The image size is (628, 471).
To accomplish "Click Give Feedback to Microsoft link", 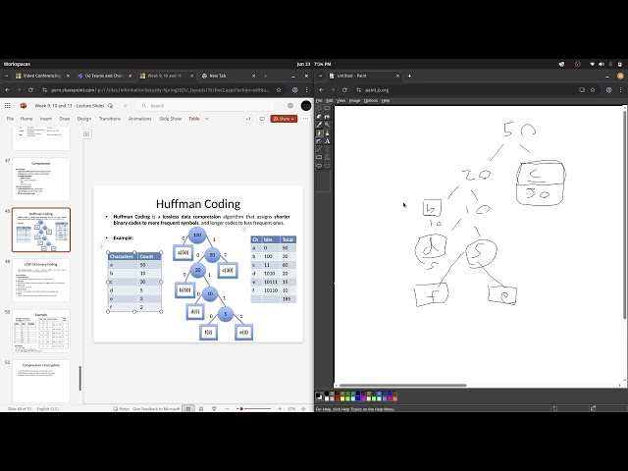I will 156,409.
